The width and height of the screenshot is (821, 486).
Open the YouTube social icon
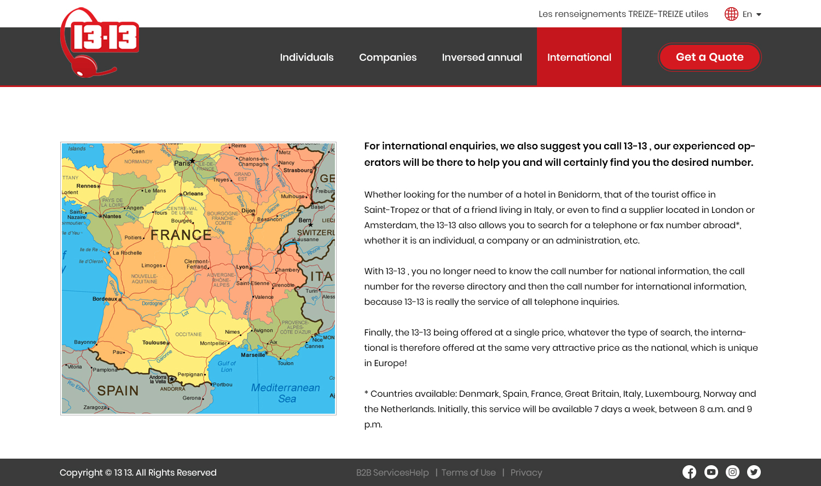pyautogui.click(x=711, y=472)
